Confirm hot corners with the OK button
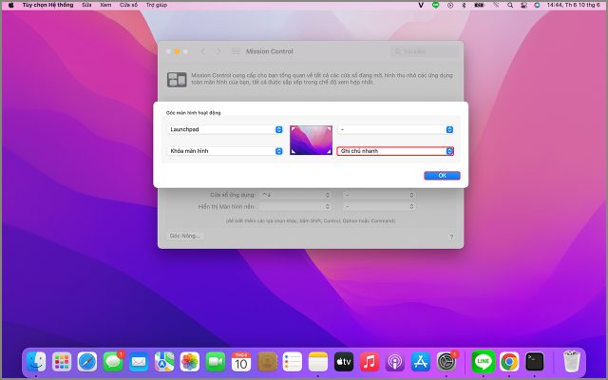Viewport: 608px width, 380px height. pyautogui.click(x=442, y=176)
